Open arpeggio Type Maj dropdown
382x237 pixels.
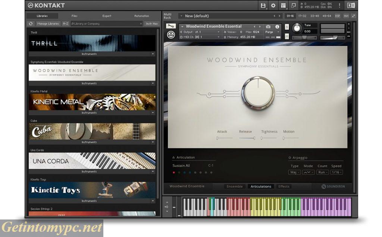pos(294,172)
